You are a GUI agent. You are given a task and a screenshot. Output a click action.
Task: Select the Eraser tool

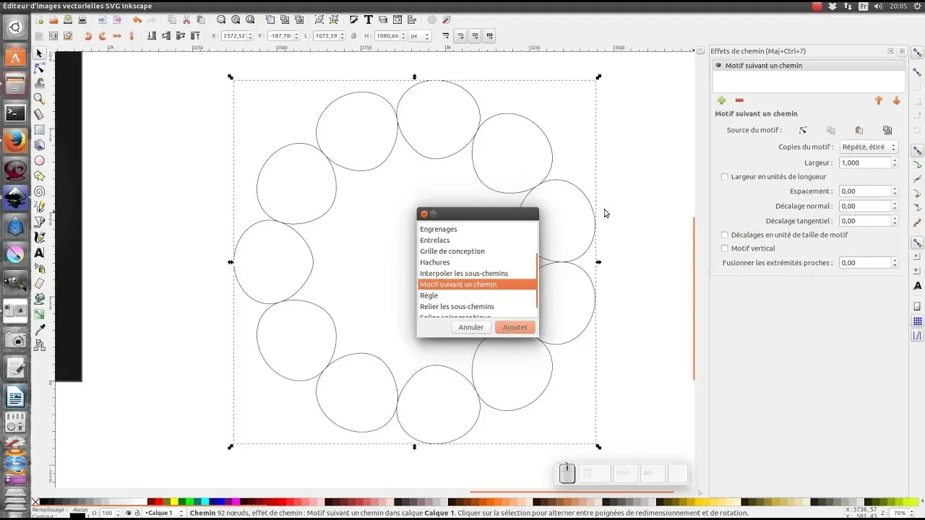(x=40, y=283)
